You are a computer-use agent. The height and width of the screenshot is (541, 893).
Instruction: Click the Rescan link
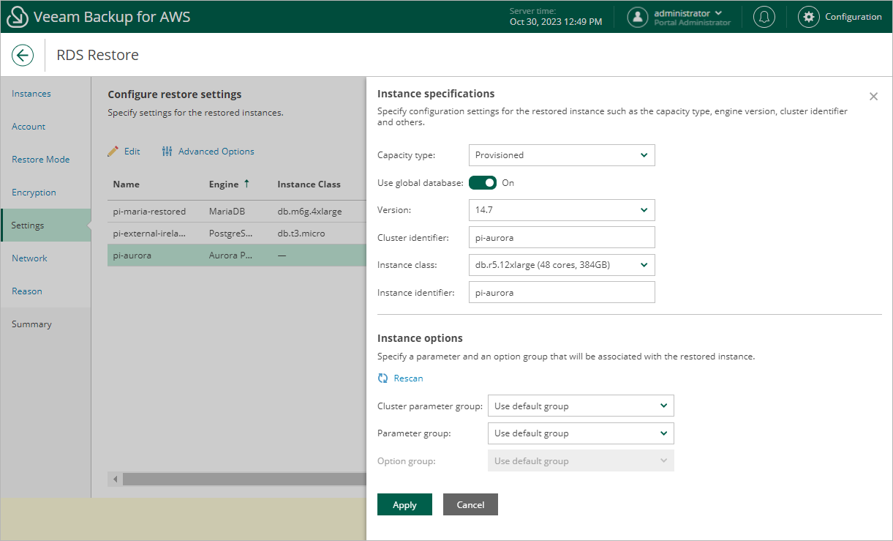coord(408,378)
